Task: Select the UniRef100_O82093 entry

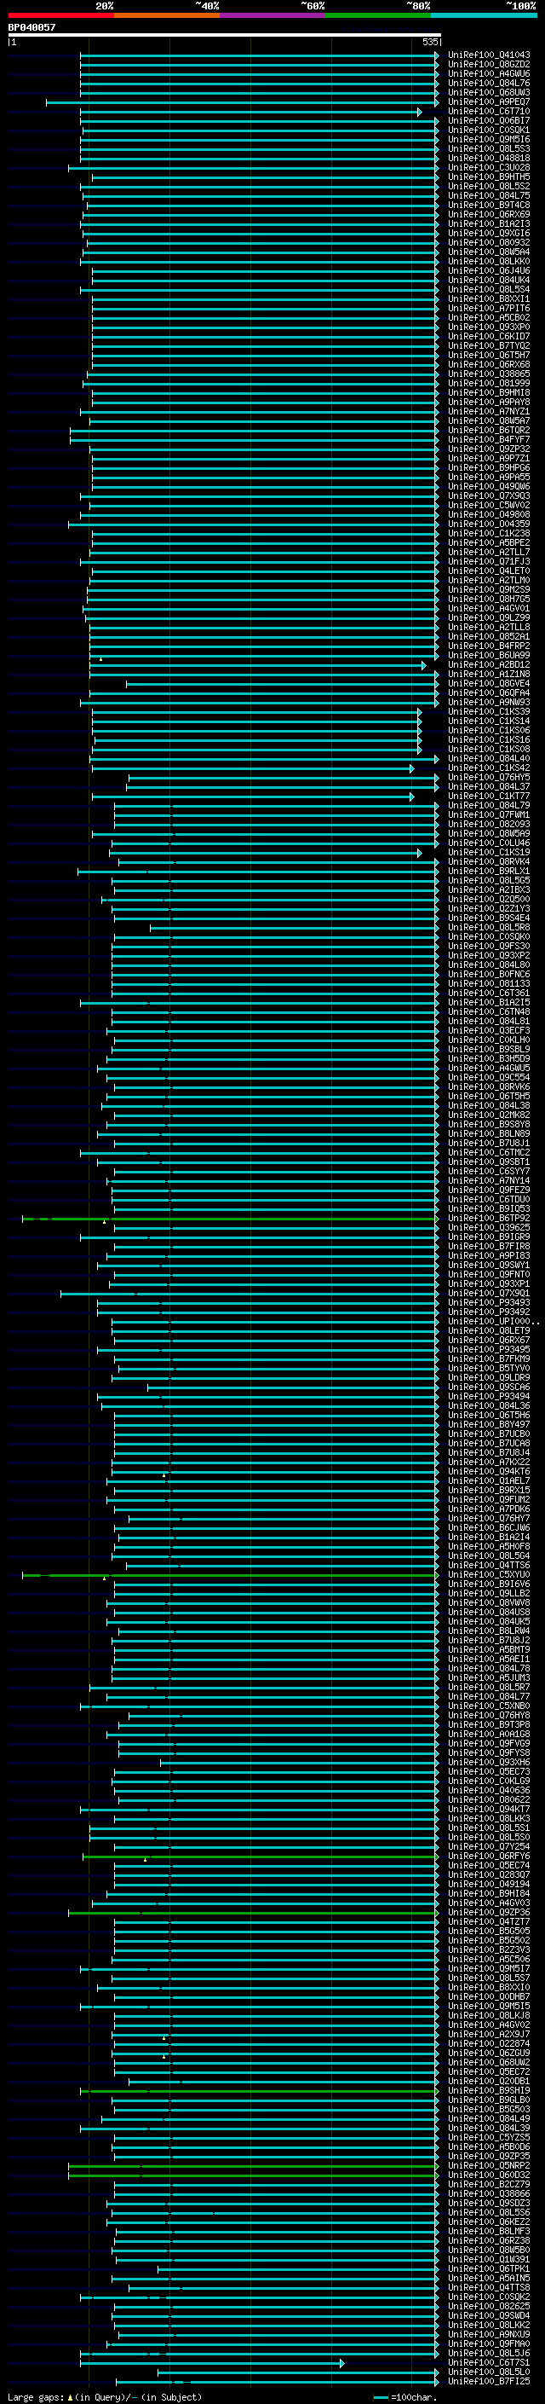Action: (489, 824)
